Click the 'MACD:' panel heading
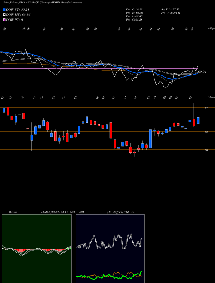Image resolution: width=215 pixels, height=283 pixels. (13, 212)
